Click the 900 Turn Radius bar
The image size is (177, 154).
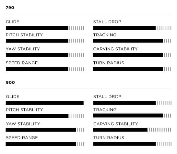pyautogui.click(x=132, y=144)
